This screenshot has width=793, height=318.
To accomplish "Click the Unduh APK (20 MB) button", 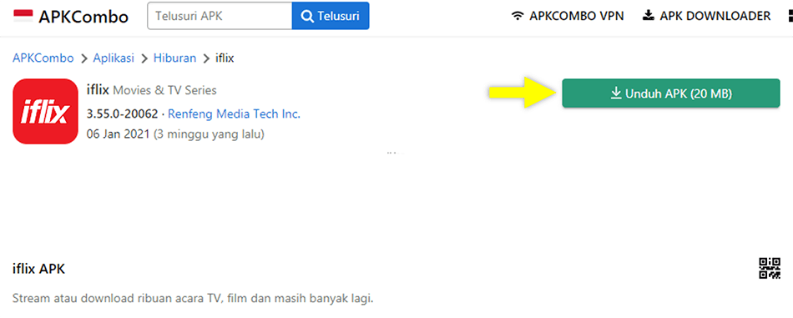I will pyautogui.click(x=671, y=93).
